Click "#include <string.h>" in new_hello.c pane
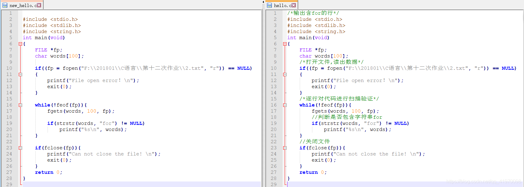The height and width of the screenshot is (187, 524). click(52, 32)
